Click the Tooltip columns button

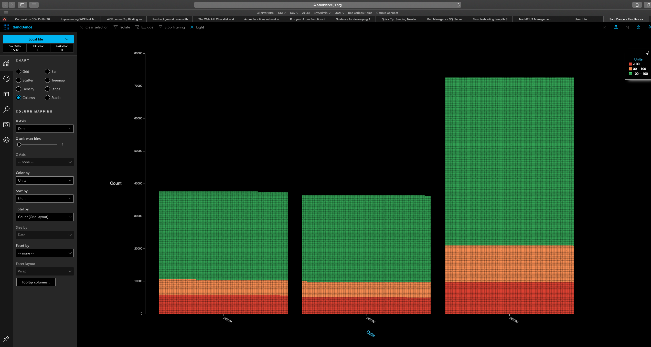pyautogui.click(x=36, y=282)
